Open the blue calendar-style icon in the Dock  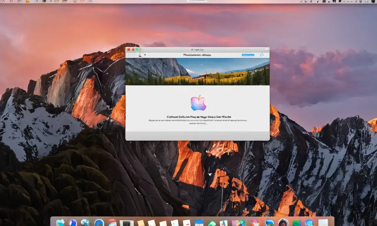click(199, 223)
